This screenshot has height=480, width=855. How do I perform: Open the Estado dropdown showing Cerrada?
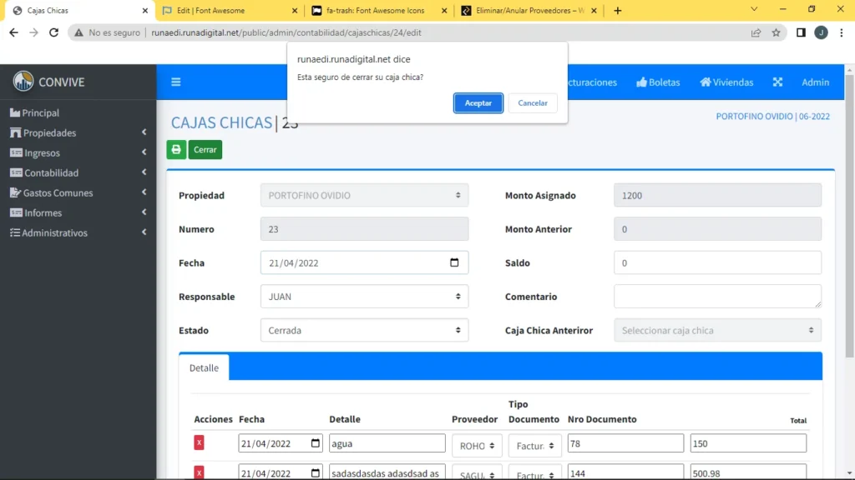pyautogui.click(x=364, y=331)
